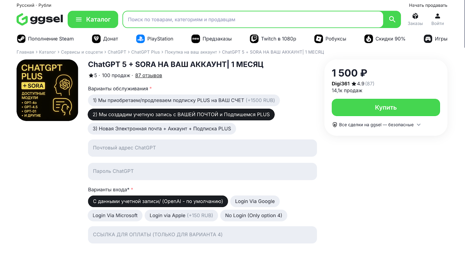
Task: Select option 3 Новая Электронная почта
Action: click(x=162, y=129)
